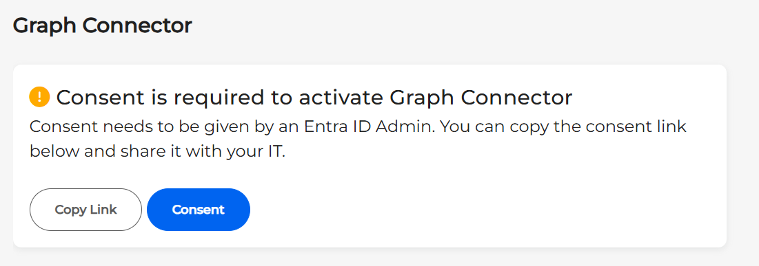Click the Copy Link button

[x=85, y=210]
